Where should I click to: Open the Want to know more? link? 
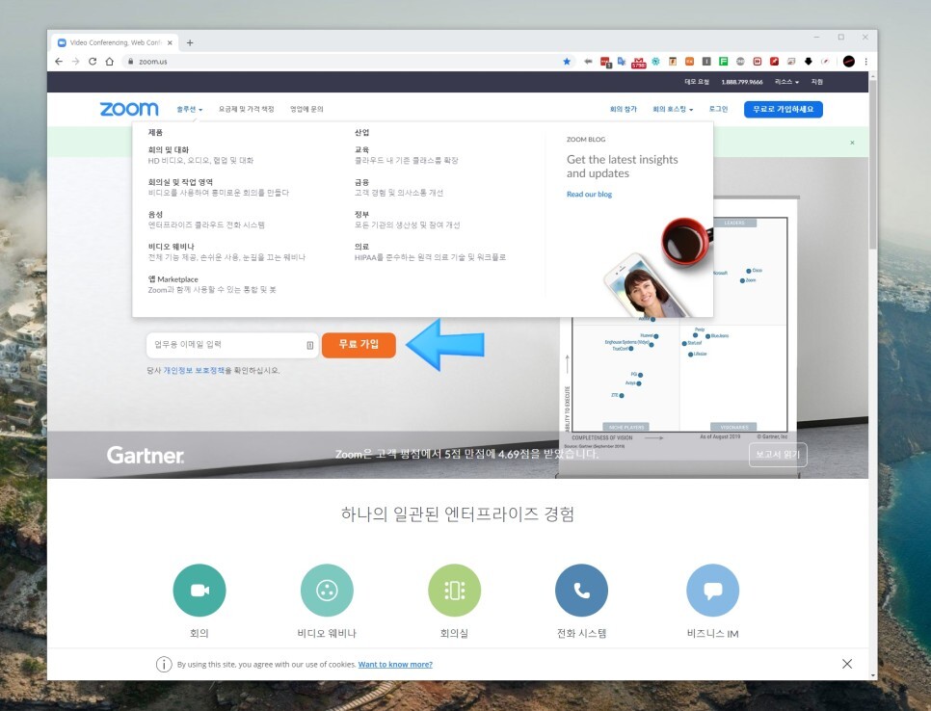(395, 664)
